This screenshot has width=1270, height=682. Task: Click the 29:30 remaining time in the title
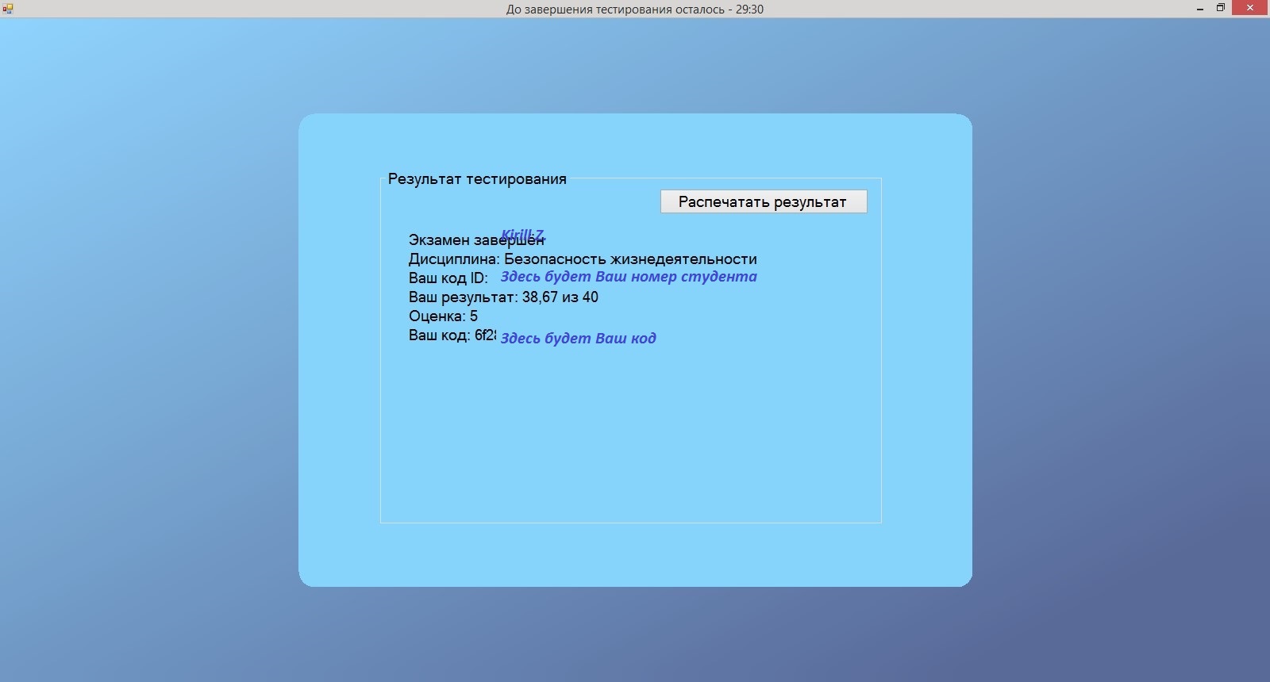749,10
